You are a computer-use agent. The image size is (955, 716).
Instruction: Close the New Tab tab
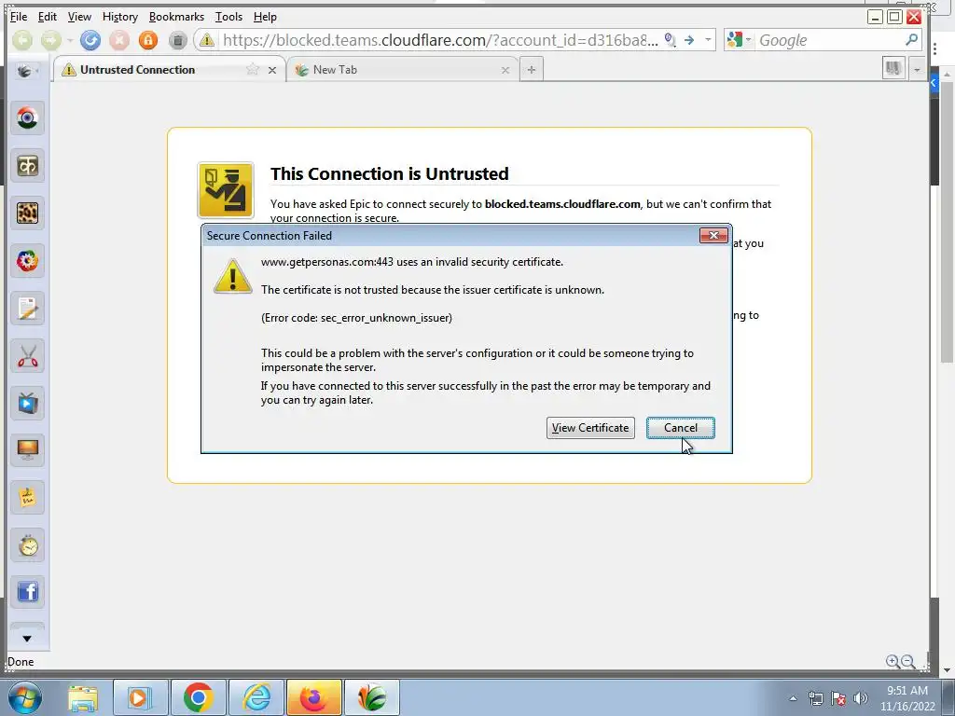(505, 70)
